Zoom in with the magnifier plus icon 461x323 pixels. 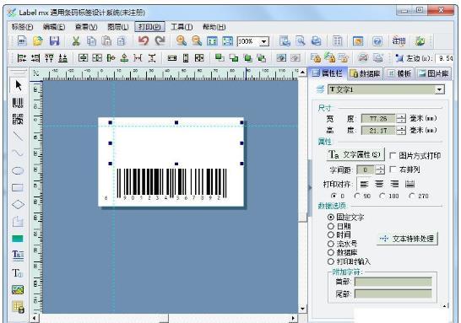pyautogui.click(x=181, y=40)
